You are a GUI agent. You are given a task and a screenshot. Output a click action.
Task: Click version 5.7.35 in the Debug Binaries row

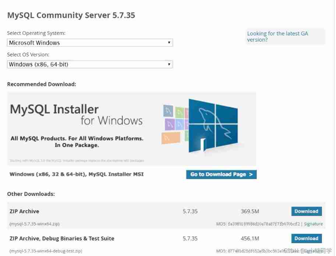[x=190, y=238]
